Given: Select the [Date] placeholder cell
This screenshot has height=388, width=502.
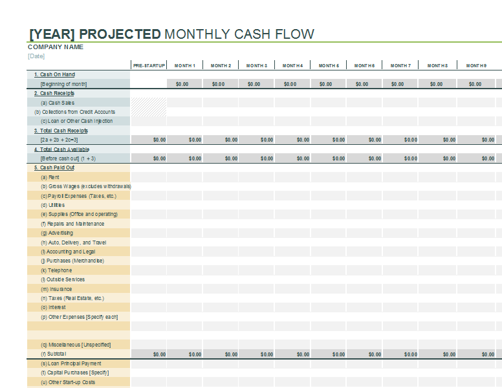Looking at the screenshot, I should point(36,56).
